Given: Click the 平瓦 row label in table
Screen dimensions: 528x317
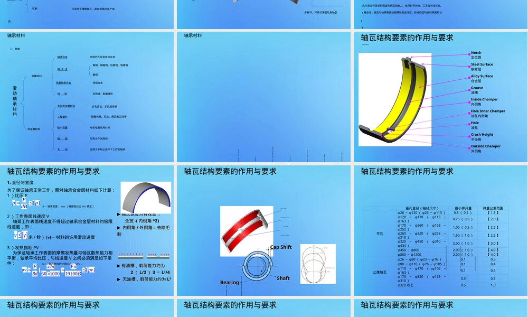Looking at the screenshot, I should point(380,234).
